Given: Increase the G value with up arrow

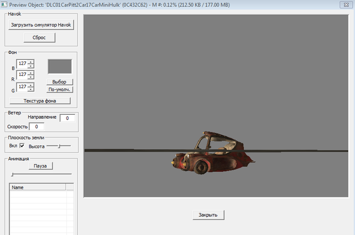Looking at the screenshot, I should coord(31,85).
